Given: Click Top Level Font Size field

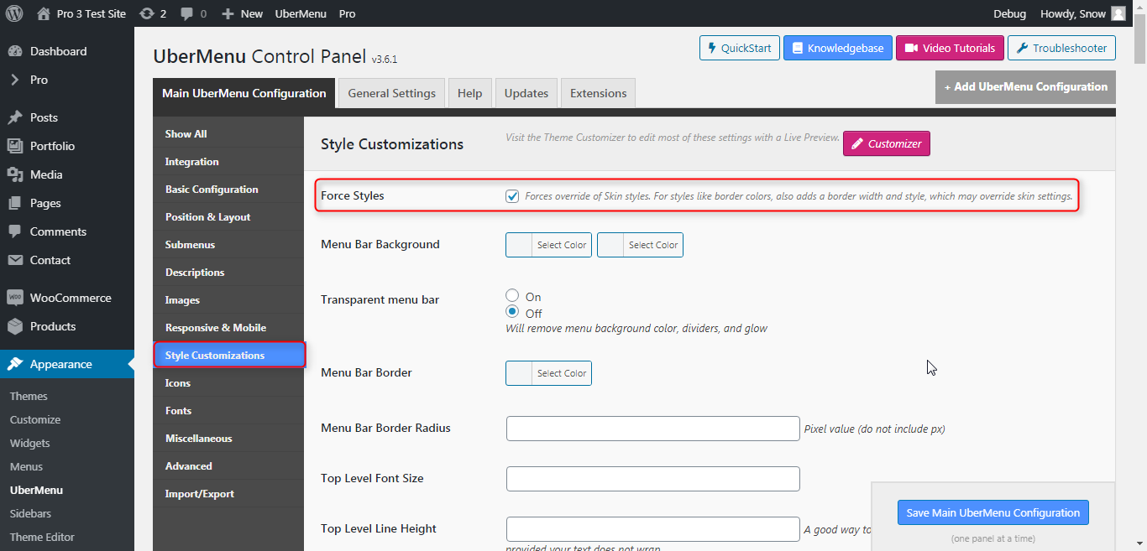Looking at the screenshot, I should [653, 479].
